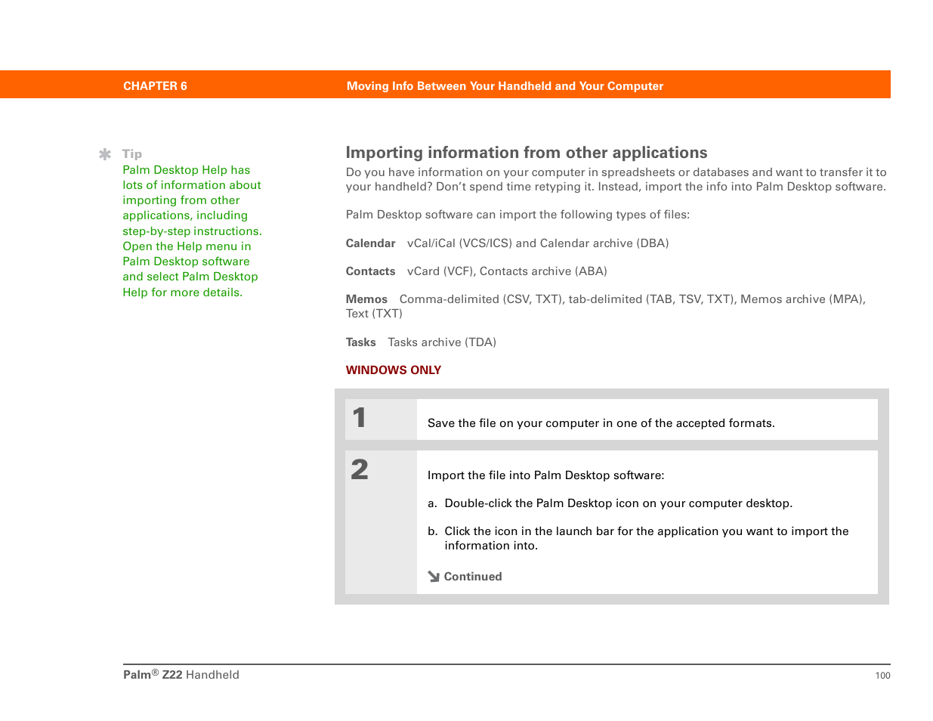The height and width of the screenshot is (721, 933).
Task: Click the 'Palm® Z22 Handheld' footer text
Action: (181, 675)
